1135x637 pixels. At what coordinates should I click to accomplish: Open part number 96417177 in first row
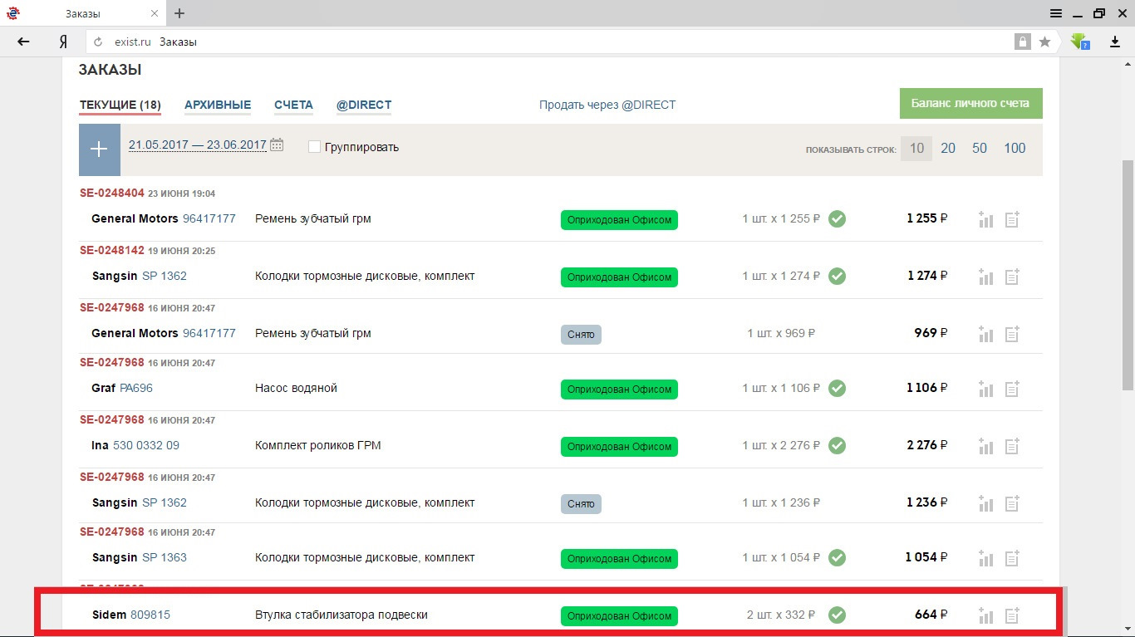[209, 218]
